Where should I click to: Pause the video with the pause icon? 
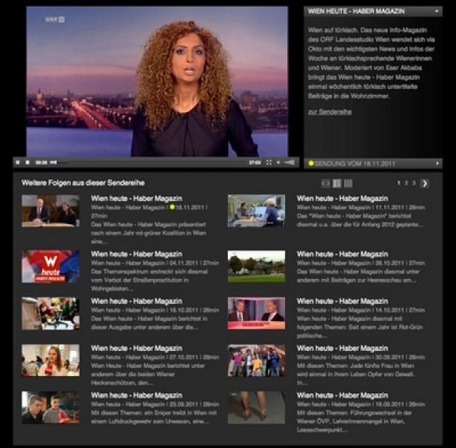point(18,162)
